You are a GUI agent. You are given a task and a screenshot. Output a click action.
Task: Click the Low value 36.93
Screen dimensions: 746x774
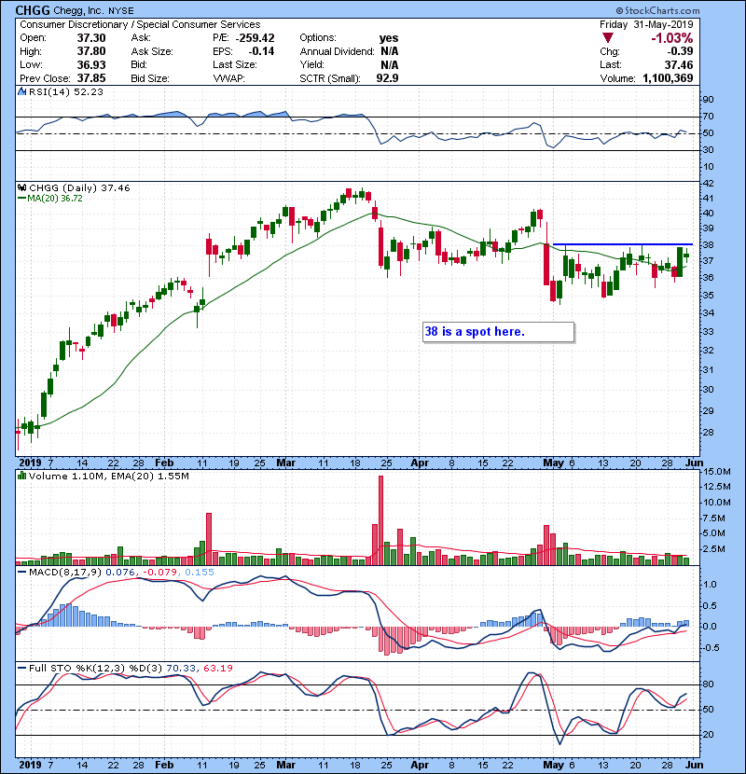point(91,64)
